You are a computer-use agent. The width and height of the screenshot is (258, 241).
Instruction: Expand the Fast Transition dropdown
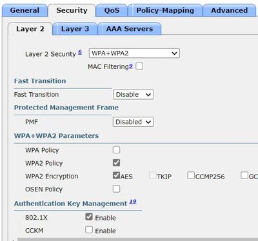pos(134,95)
